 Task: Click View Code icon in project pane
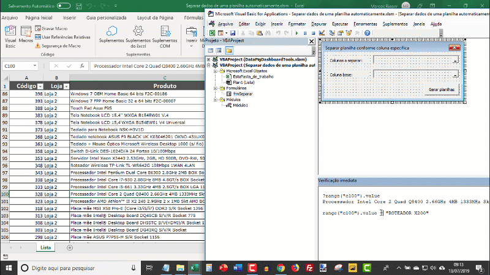[x=211, y=51]
